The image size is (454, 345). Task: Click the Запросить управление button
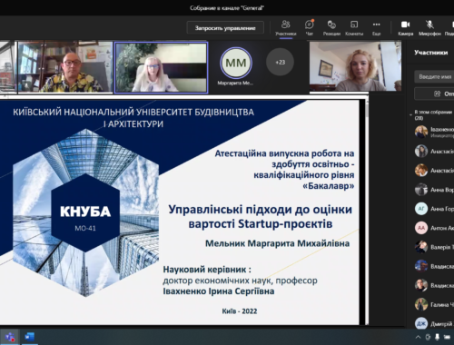tap(225, 28)
